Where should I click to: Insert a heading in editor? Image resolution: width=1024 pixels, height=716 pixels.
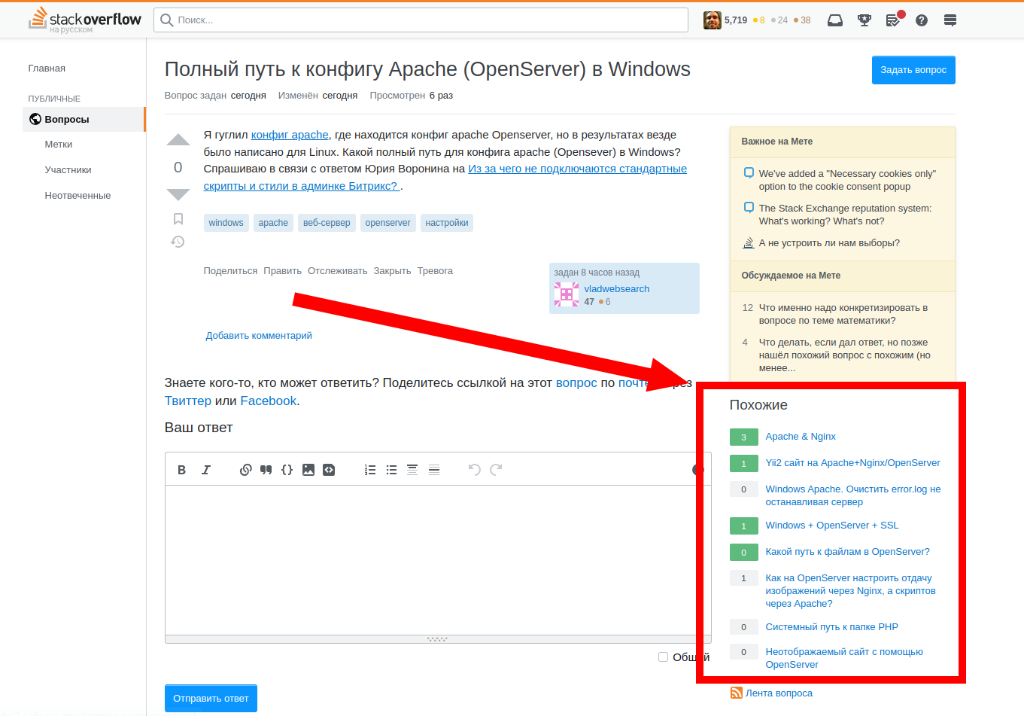pos(412,470)
